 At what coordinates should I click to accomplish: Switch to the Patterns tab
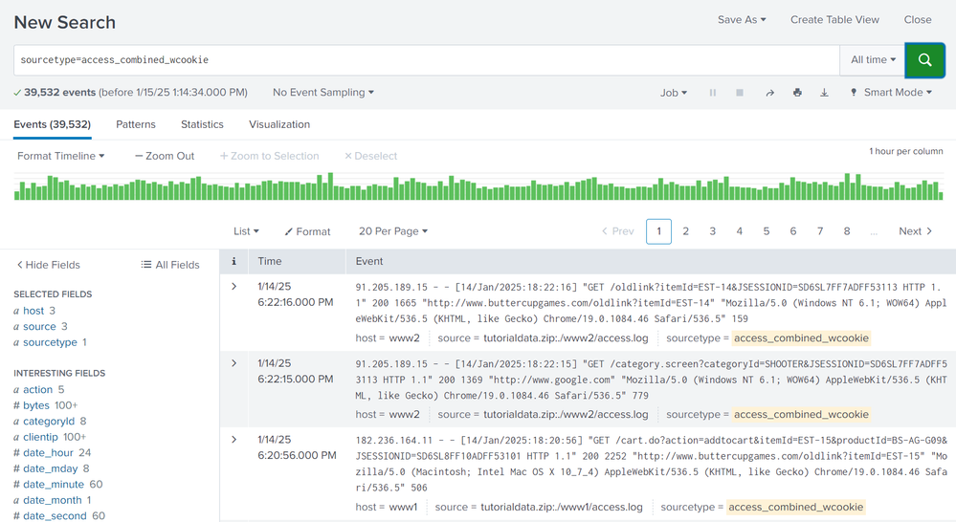click(x=136, y=124)
